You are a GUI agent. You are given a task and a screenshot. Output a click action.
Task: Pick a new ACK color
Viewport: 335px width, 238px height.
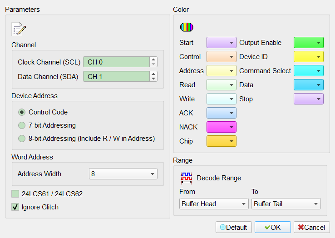point(222,113)
